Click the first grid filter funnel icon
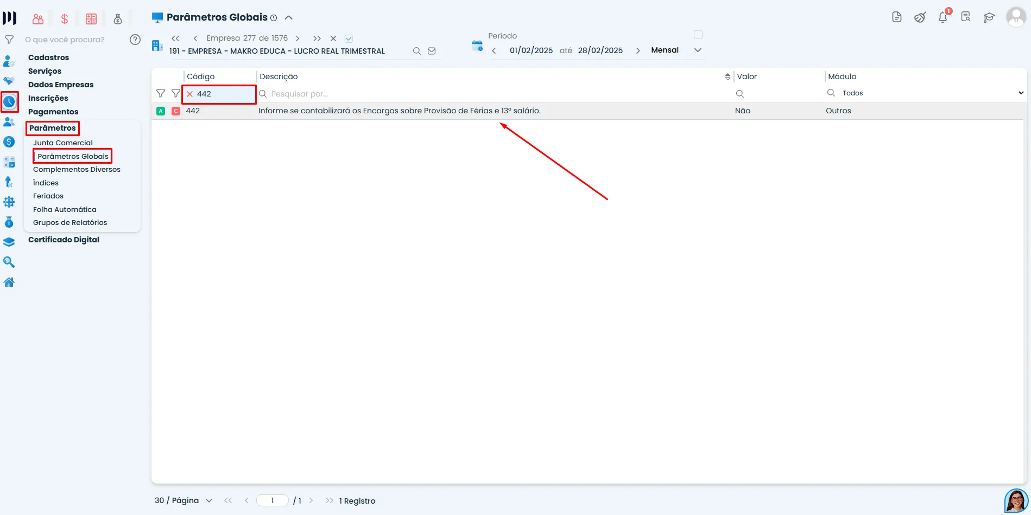 tap(161, 93)
